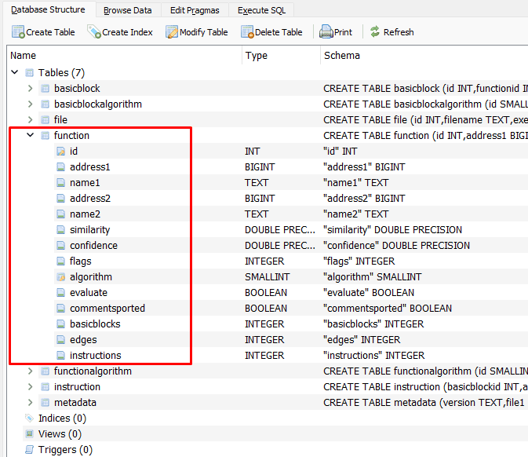Viewport: 528px width, 457px height.
Task: Click the basicblock table icon
Action: tap(46, 89)
